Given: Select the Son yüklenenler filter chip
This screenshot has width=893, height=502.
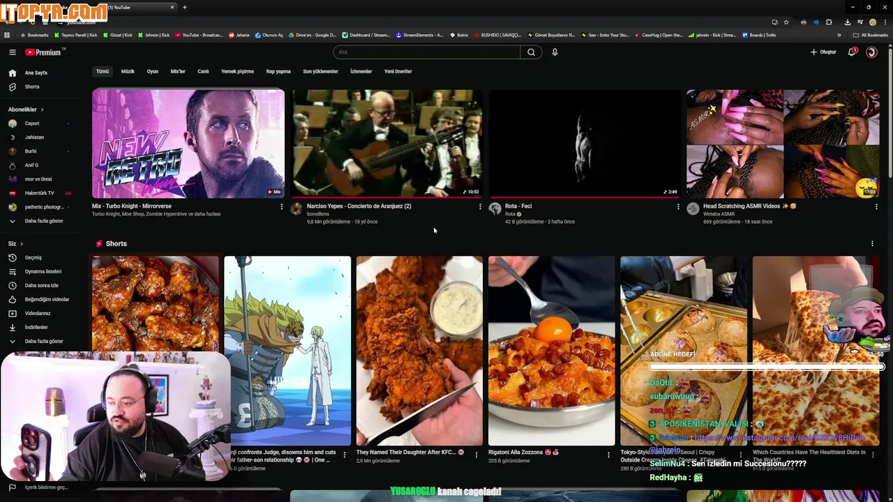Looking at the screenshot, I should point(320,71).
